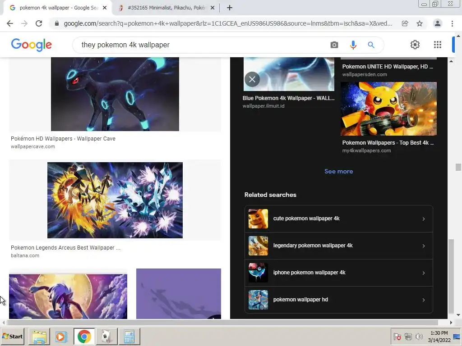Click See more related images
Image resolution: width=462 pixels, height=346 pixels.
tap(338, 171)
